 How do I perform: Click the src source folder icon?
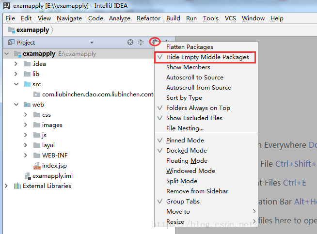pos(27,84)
